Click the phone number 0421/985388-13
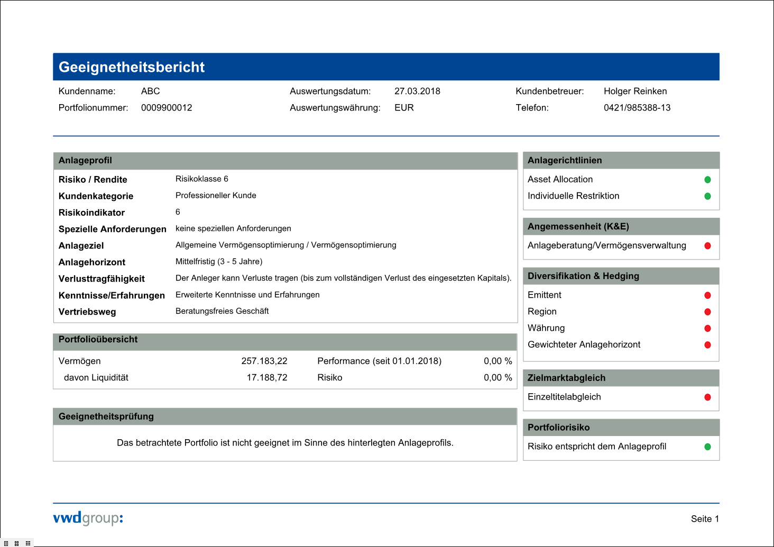774x547 pixels. tap(637, 108)
